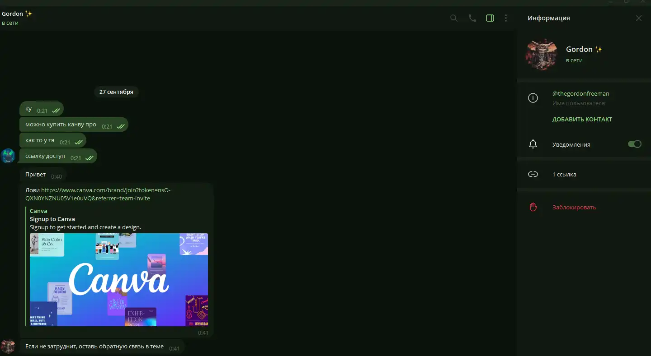
Task: Click the avatar beside 'ссылку доступ' message
Action: [x=8, y=156]
